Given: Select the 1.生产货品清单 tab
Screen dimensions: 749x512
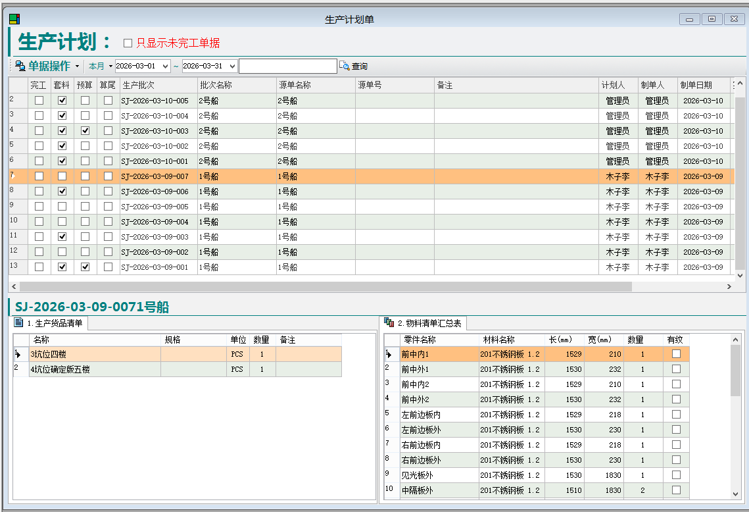Looking at the screenshot, I should click(51, 323).
